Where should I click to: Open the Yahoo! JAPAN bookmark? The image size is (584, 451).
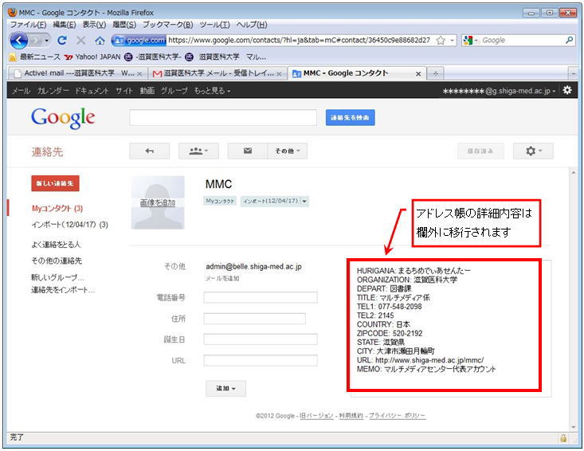(x=92, y=57)
